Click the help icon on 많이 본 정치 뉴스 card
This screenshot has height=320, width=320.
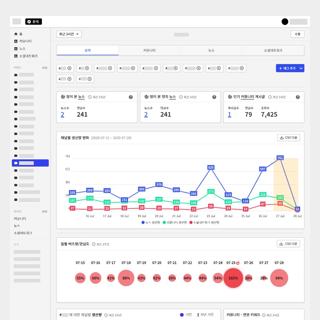214,97
